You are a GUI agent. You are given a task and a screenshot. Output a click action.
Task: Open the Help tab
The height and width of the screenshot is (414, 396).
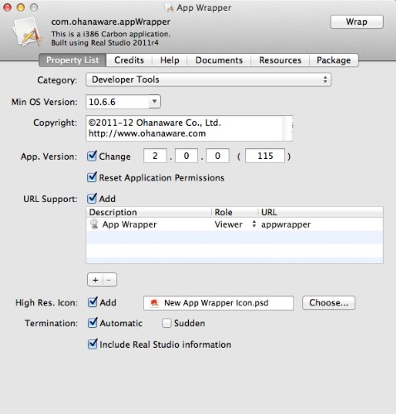(x=170, y=60)
